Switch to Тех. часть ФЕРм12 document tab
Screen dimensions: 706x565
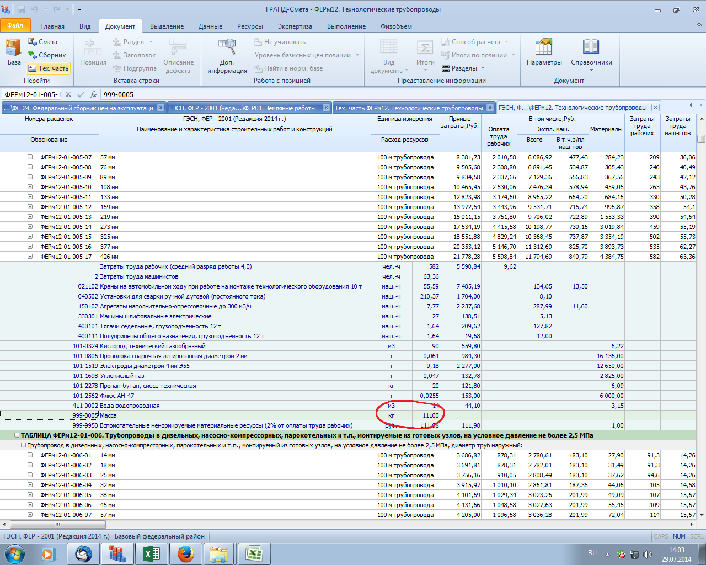click(409, 108)
